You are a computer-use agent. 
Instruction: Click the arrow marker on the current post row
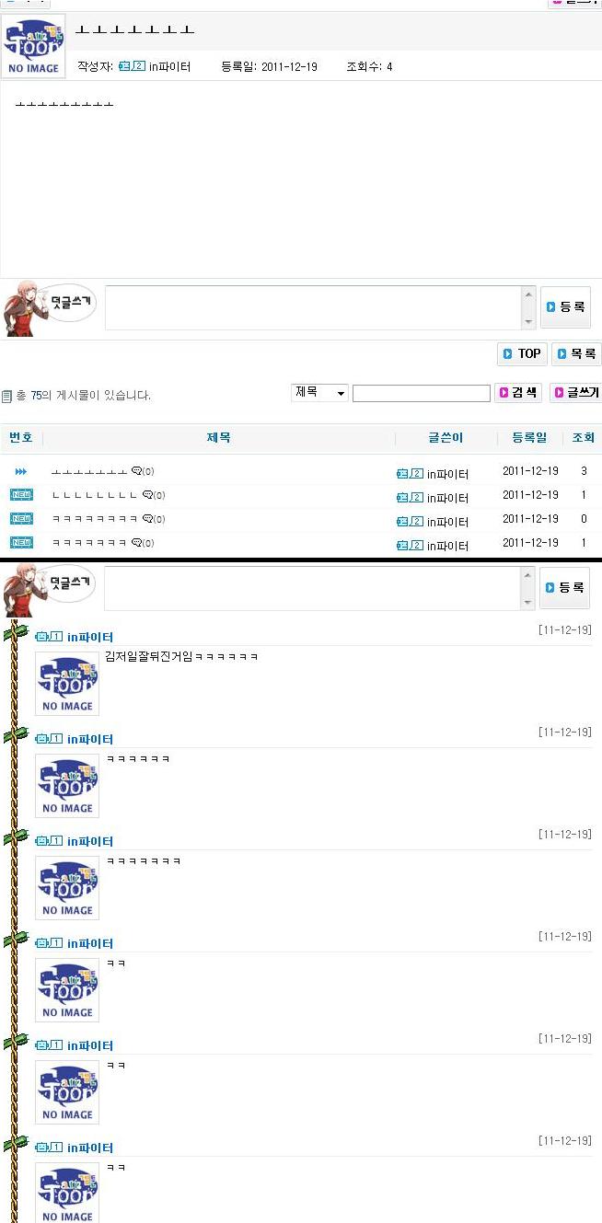21,471
